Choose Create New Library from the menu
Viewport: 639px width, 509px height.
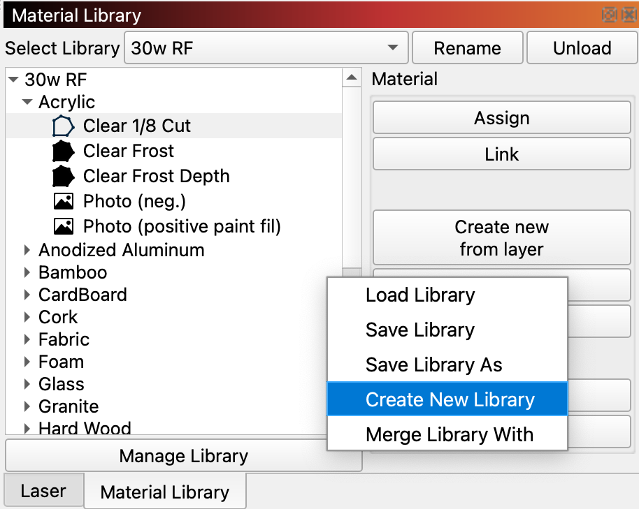450,400
